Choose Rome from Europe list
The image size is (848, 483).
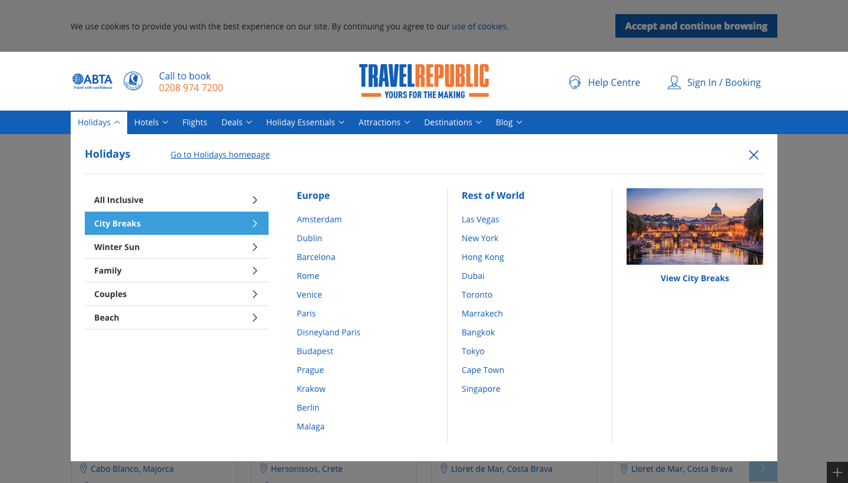(x=308, y=276)
